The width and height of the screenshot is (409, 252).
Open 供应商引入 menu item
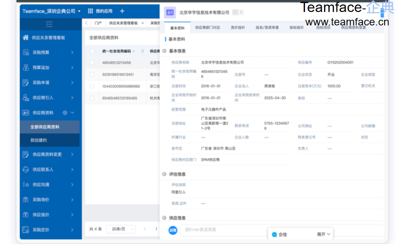50,98
